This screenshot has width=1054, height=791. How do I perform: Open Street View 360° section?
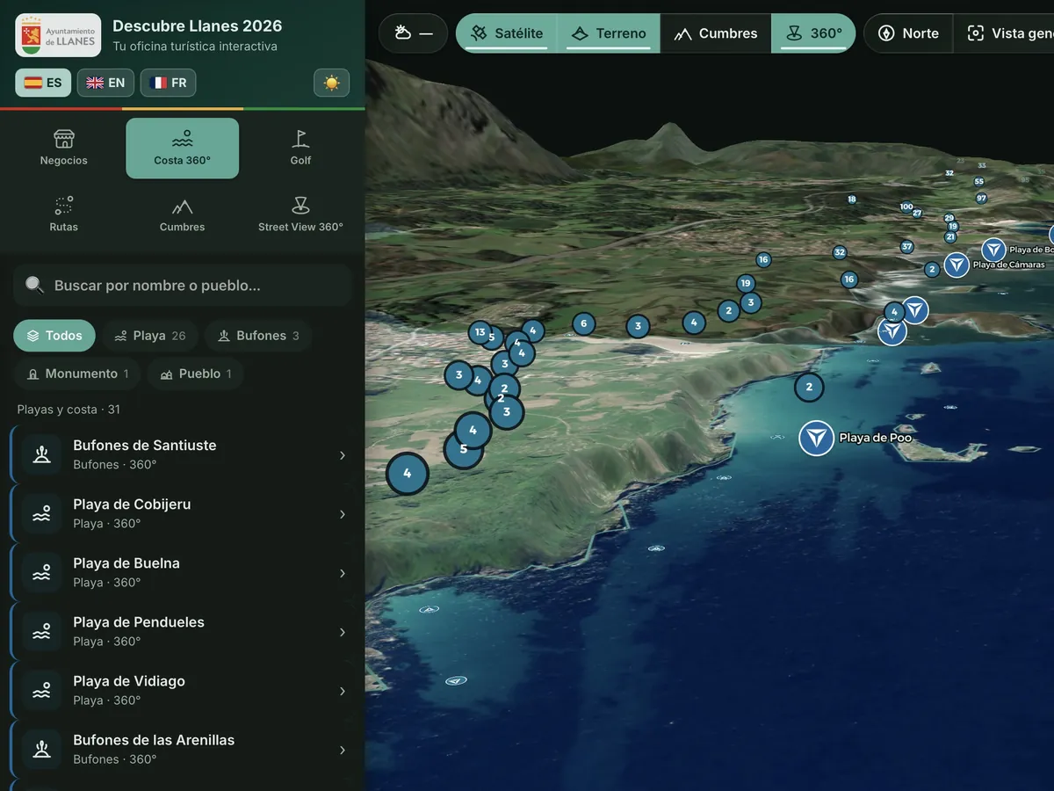click(300, 214)
